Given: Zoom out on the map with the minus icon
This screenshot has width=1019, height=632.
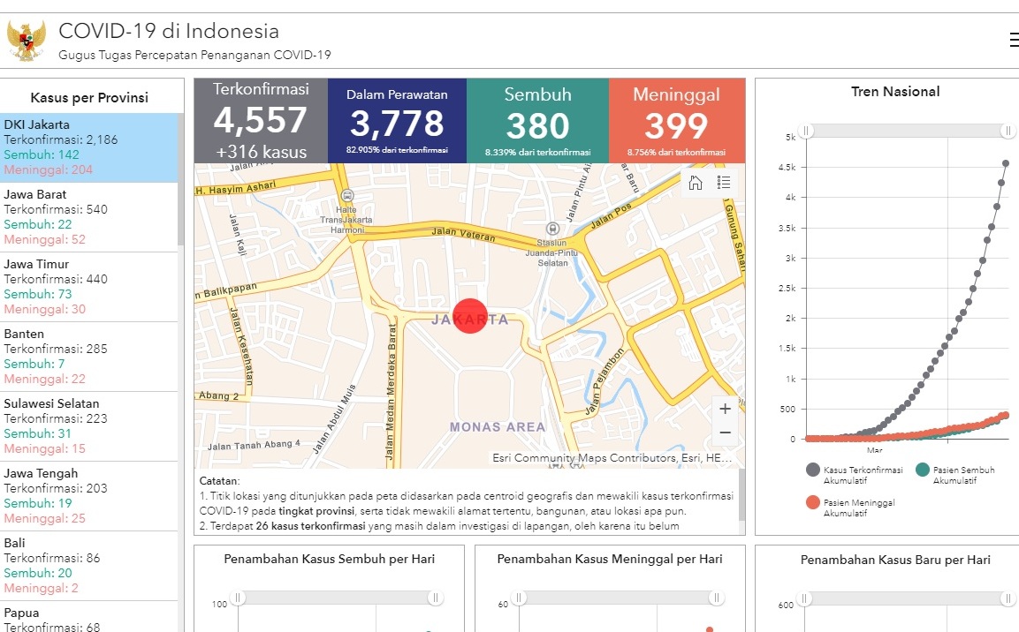Looking at the screenshot, I should [725, 433].
